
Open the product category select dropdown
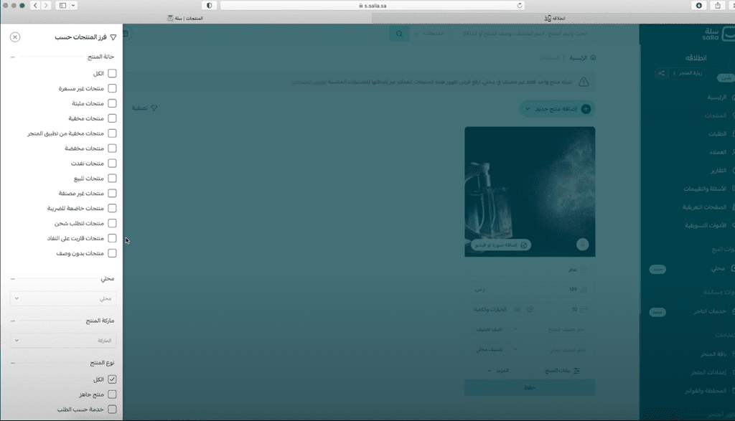(x=551, y=330)
